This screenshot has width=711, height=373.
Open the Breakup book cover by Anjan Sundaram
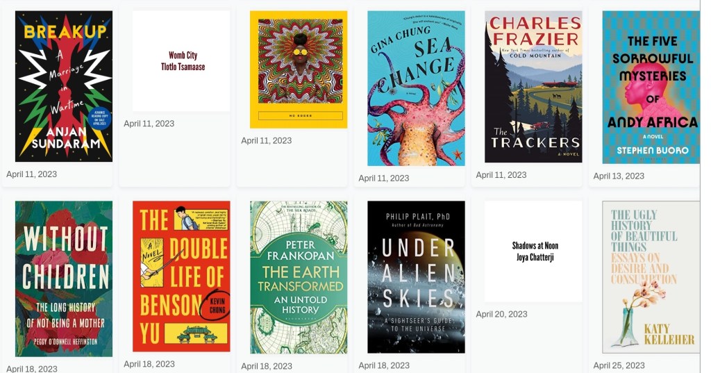[x=63, y=86]
